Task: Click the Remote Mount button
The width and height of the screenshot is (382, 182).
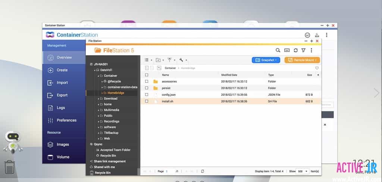Action: [302, 60]
